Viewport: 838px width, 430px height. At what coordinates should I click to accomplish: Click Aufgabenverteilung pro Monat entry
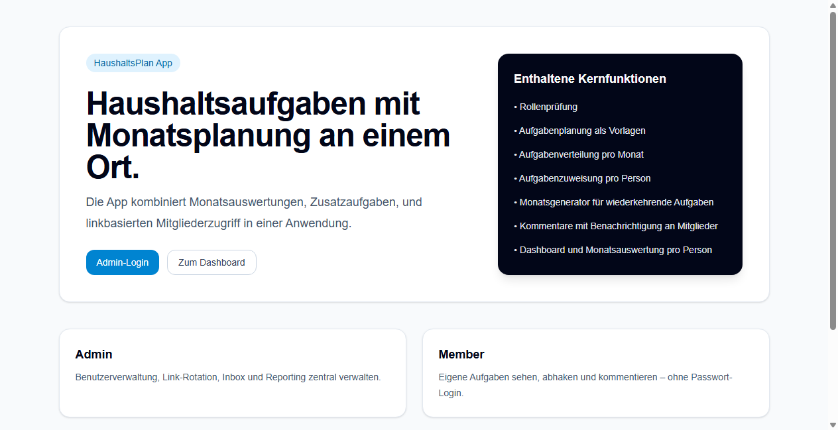click(x=579, y=154)
